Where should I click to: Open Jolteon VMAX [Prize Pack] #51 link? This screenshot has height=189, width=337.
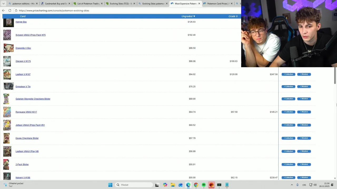pyautogui.click(x=30, y=125)
